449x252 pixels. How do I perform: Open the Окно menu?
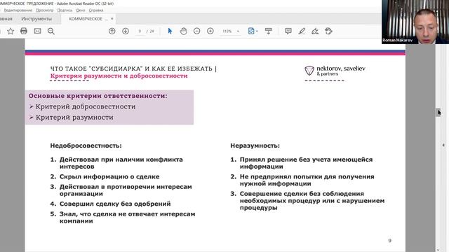click(81, 10)
